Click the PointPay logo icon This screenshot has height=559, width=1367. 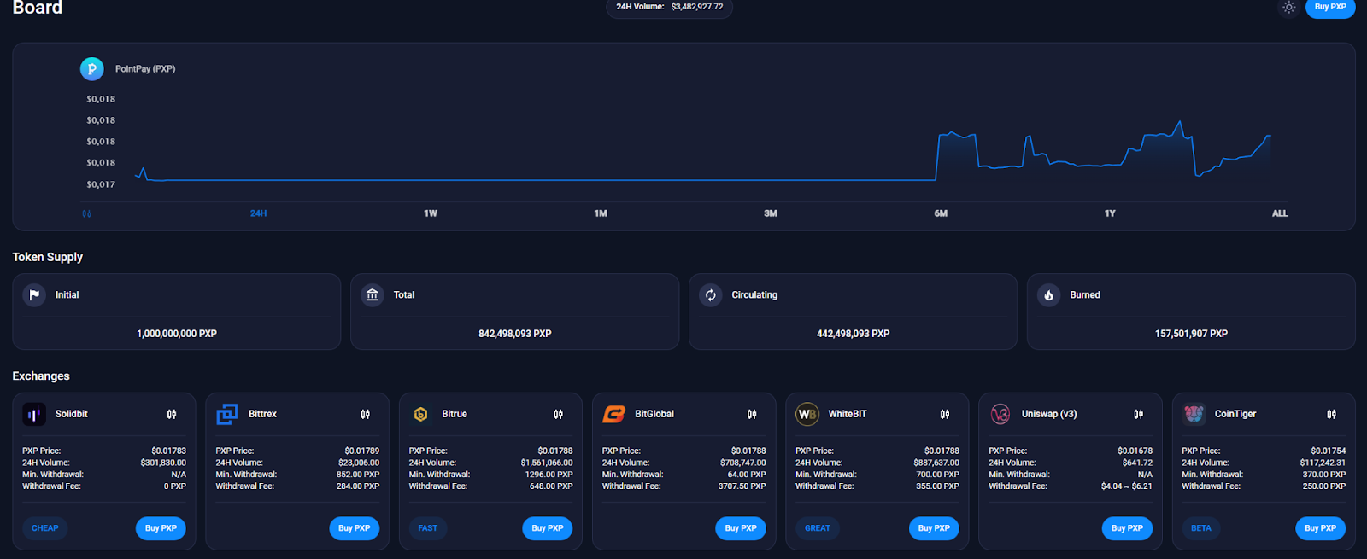92,69
